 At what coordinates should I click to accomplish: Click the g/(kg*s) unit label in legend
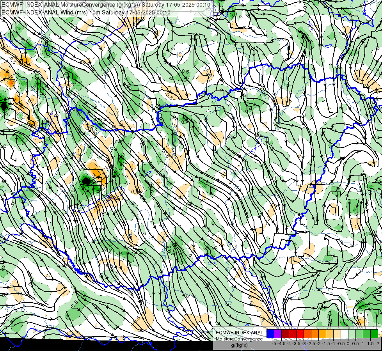tap(239, 345)
